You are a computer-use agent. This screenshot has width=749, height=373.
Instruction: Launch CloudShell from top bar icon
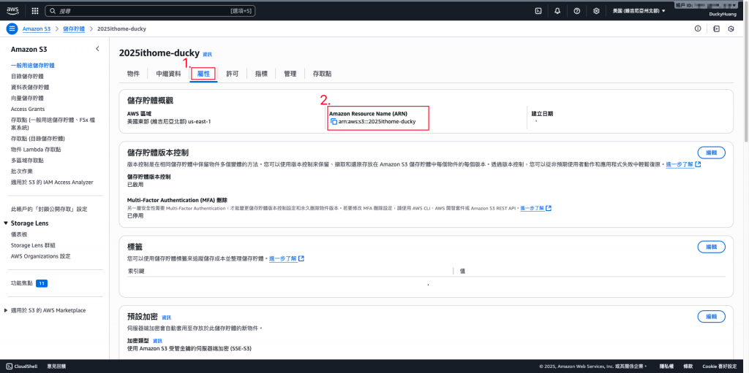click(x=538, y=10)
